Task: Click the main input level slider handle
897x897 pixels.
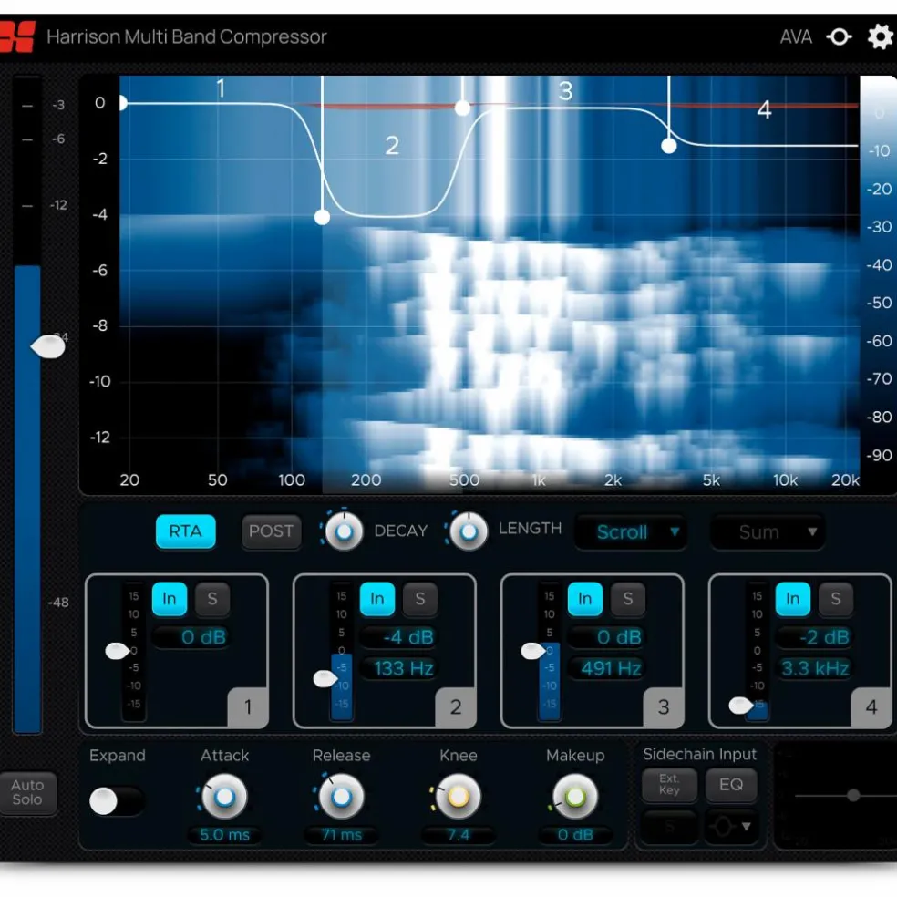Action: (48, 346)
